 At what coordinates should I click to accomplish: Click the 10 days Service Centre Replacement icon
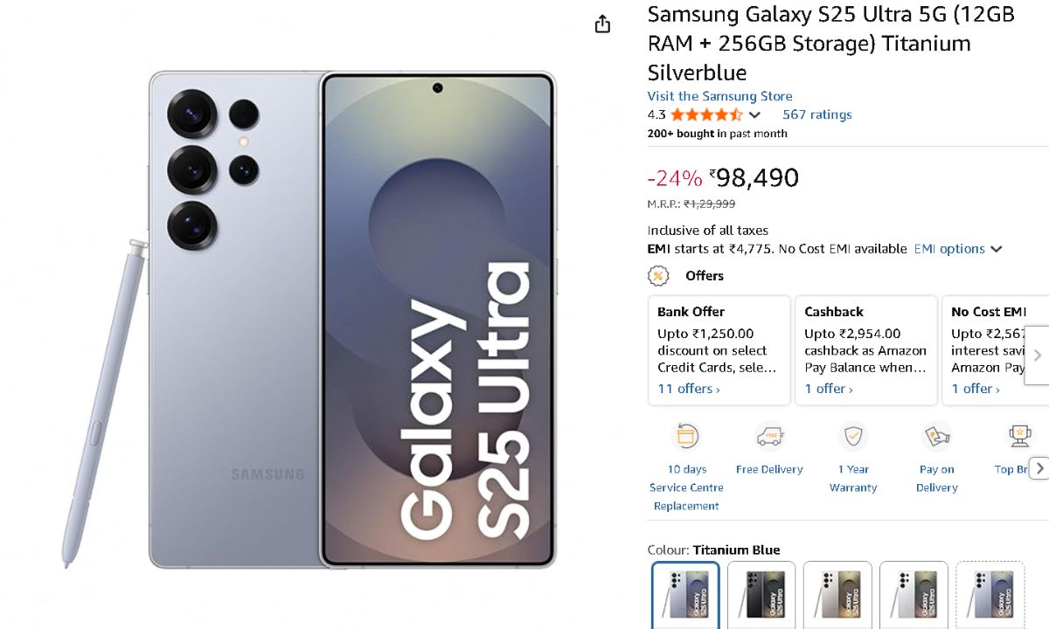[x=687, y=436]
